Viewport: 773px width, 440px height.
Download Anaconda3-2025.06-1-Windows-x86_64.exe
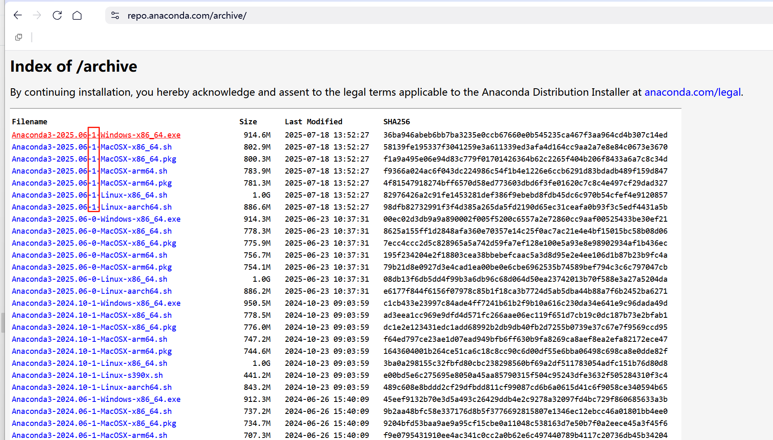pos(96,135)
